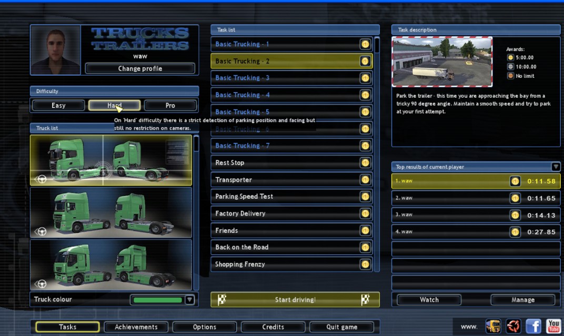Click the medal icon on result 0:11.58
This screenshot has width=564, height=336.
(515, 181)
